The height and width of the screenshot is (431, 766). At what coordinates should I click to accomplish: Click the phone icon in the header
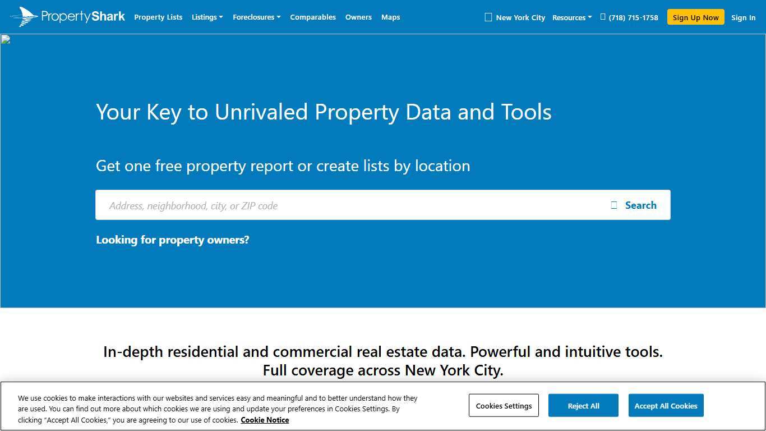pyautogui.click(x=602, y=17)
